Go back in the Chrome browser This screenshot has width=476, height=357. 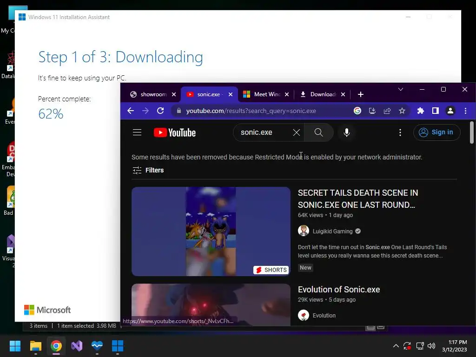point(131,111)
